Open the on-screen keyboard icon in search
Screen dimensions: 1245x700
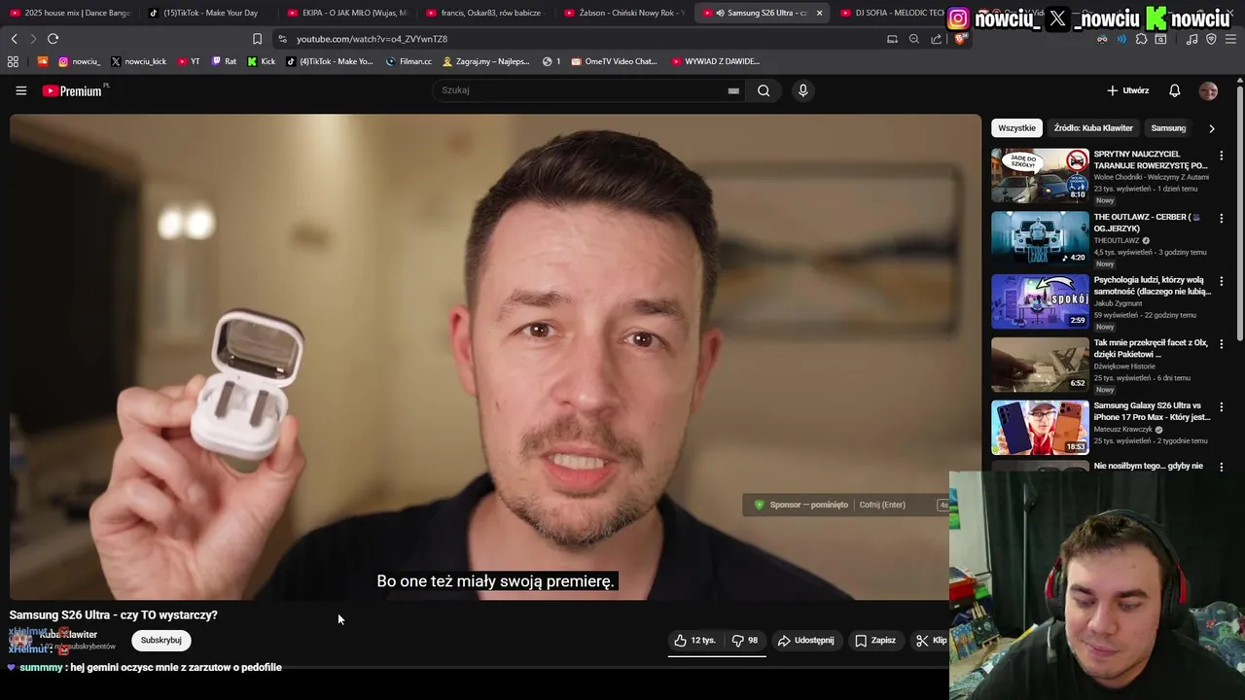click(x=733, y=90)
